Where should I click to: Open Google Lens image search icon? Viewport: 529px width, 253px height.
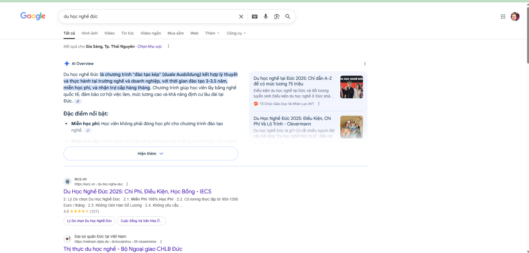point(277,17)
